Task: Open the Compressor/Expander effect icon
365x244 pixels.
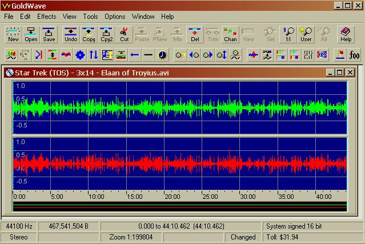Action: tap(53, 55)
